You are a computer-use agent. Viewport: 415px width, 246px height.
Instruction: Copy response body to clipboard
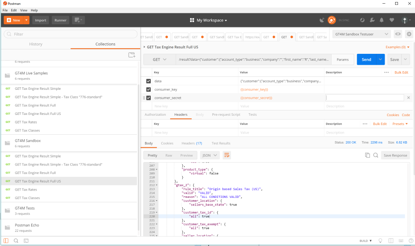(367, 155)
